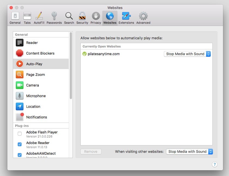This screenshot has height=176, width=229.
Task: Open pilatesanytime.com auto-play dropdown
Action: (187, 54)
